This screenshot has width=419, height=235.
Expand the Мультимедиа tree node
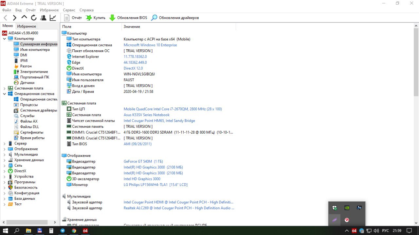[4, 155]
